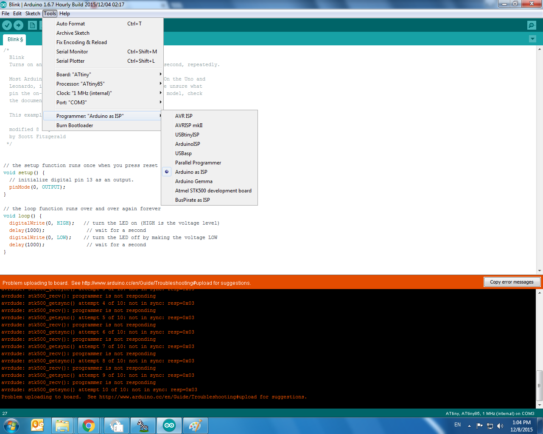Click the console scrollbar thumb
The height and width of the screenshot is (434, 543).
click(x=540, y=386)
